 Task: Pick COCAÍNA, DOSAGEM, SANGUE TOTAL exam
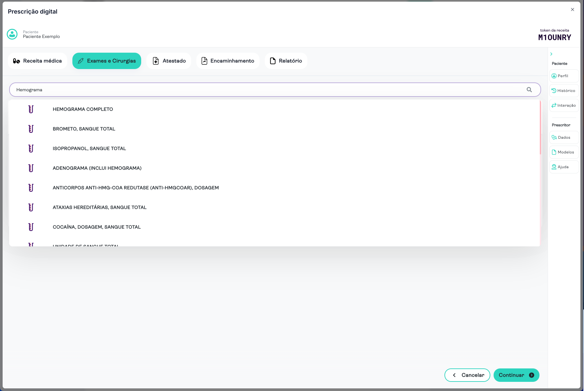[x=97, y=227]
